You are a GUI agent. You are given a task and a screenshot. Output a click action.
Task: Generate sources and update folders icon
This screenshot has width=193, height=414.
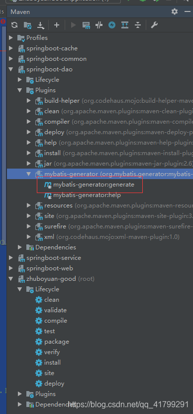tap(27, 25)
